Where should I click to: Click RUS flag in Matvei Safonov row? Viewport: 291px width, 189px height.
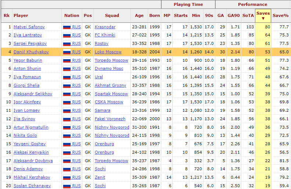[x=67, y=27]
